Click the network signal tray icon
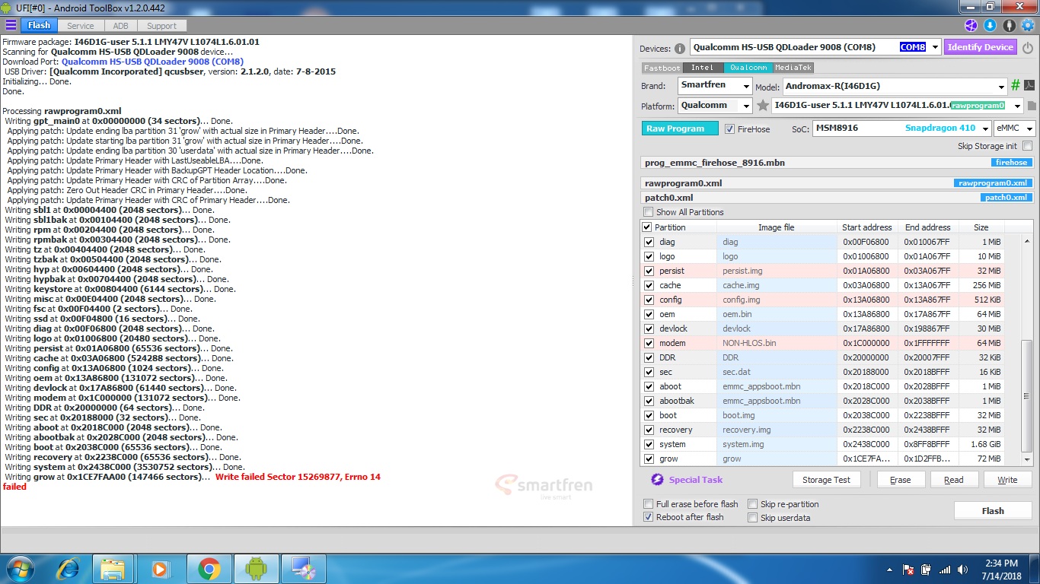The width and height of the screenshot is (1040, 584). pos(945,570)
